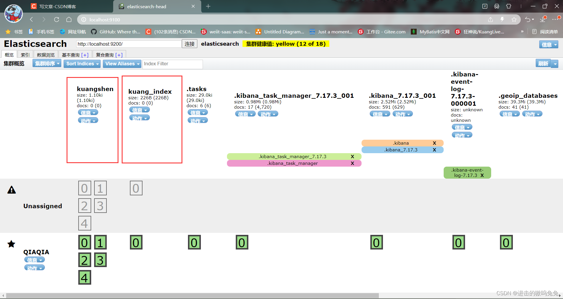Open GitHub bookmark in bookmarks bar
Viewport: 563px width, 299px height.
[x=116, y=32]
